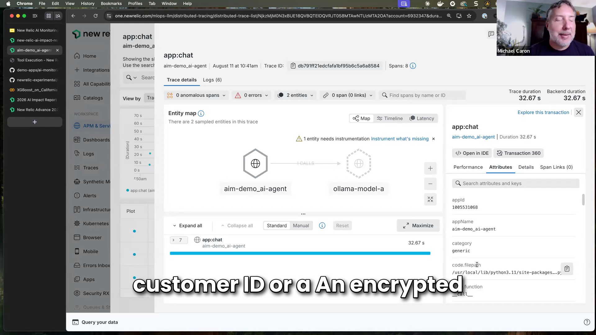The width and height of the screenshot is (596, 335).
Task: Select the XGBoost_on_California browser tab
Action: click(x=34, y=90)
